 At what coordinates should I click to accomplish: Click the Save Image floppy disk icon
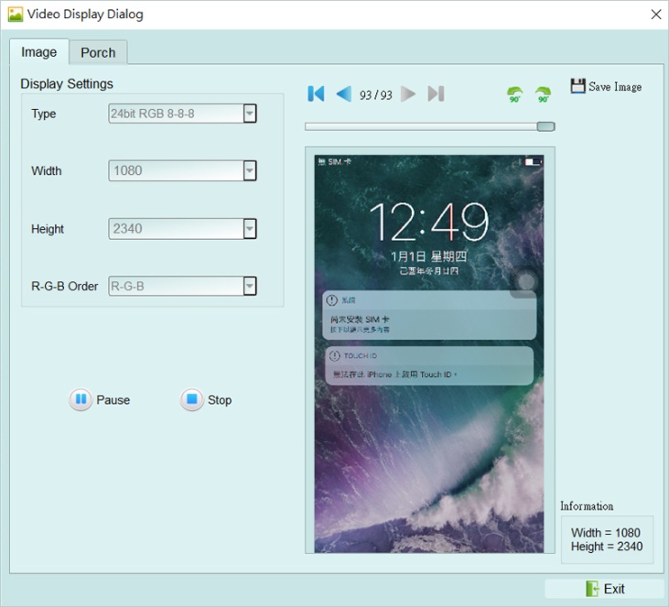[x=577, y=86]
